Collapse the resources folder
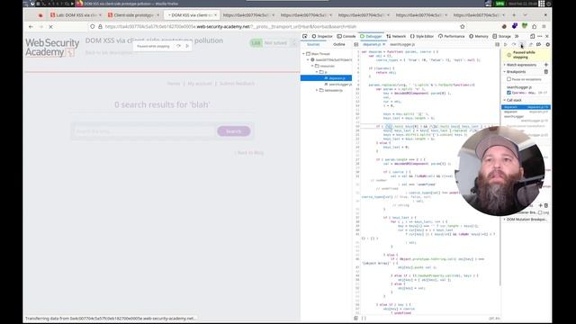Image resolution: width=576 pixels, height=324 pixels. coord(312,66)
